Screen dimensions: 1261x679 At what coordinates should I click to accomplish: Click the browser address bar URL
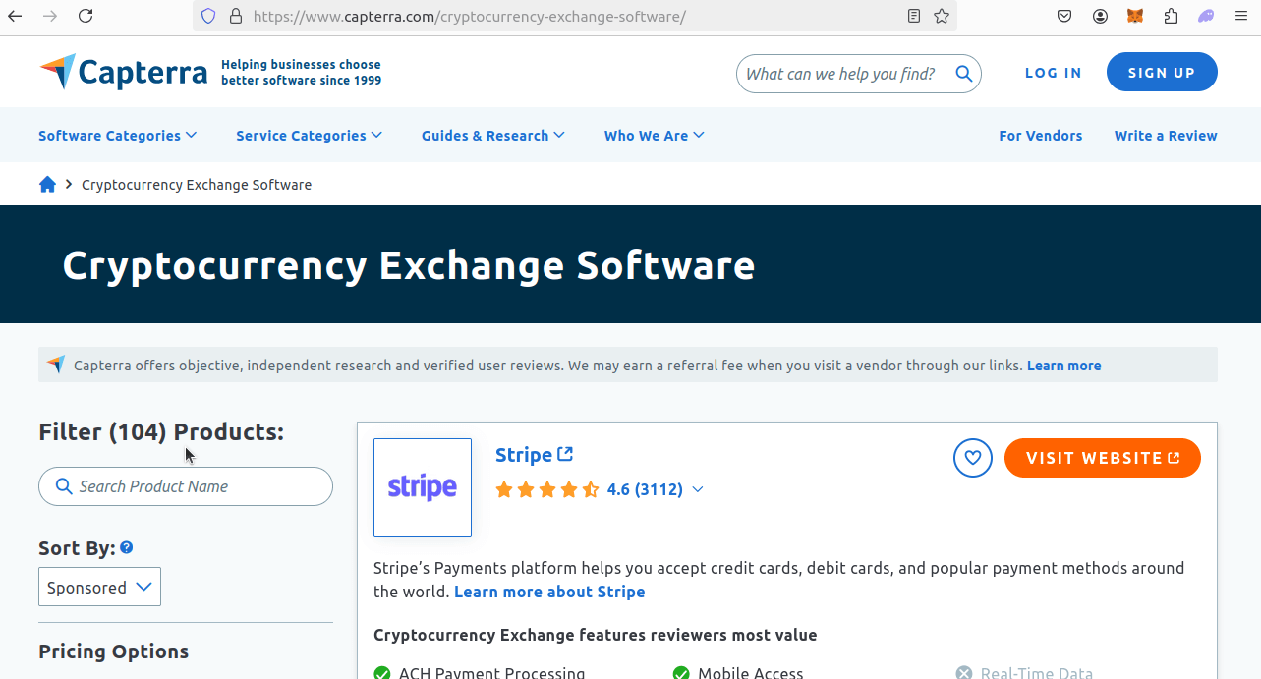pos(470,16)
